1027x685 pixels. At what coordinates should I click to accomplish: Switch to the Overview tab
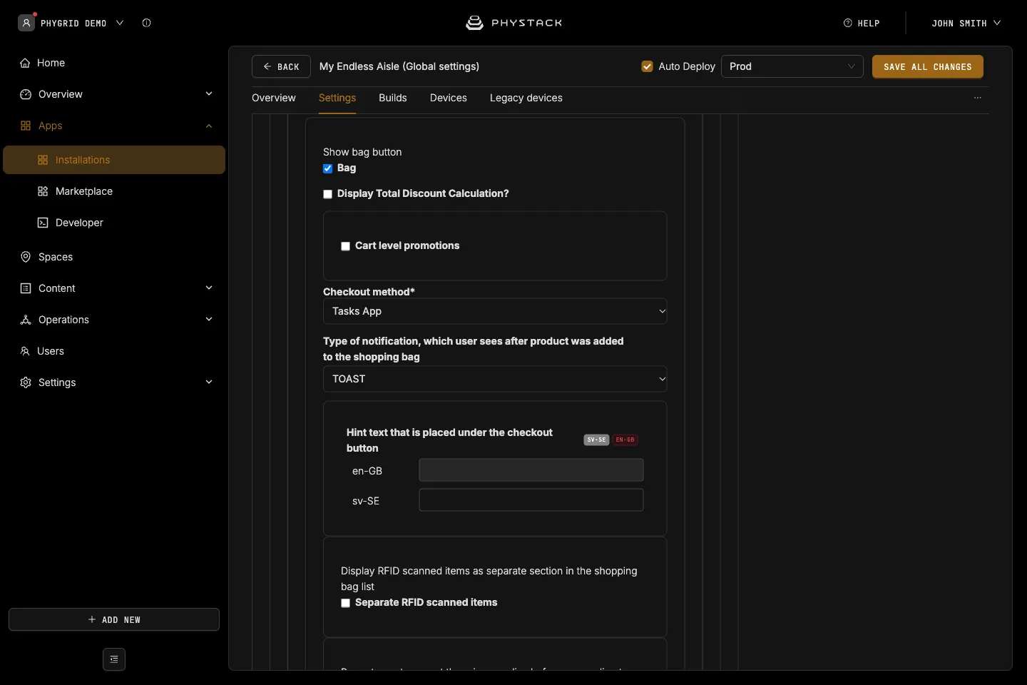point(274,98)
